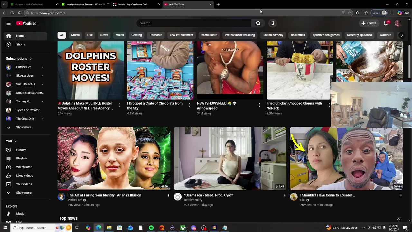Play The Art of Faking Your Identity thumbnail
The image size is (412, 232).
point(114,158)
